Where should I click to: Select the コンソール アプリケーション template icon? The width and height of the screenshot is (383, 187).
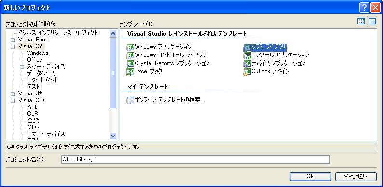pyautogui.click(x=247, y=55)
